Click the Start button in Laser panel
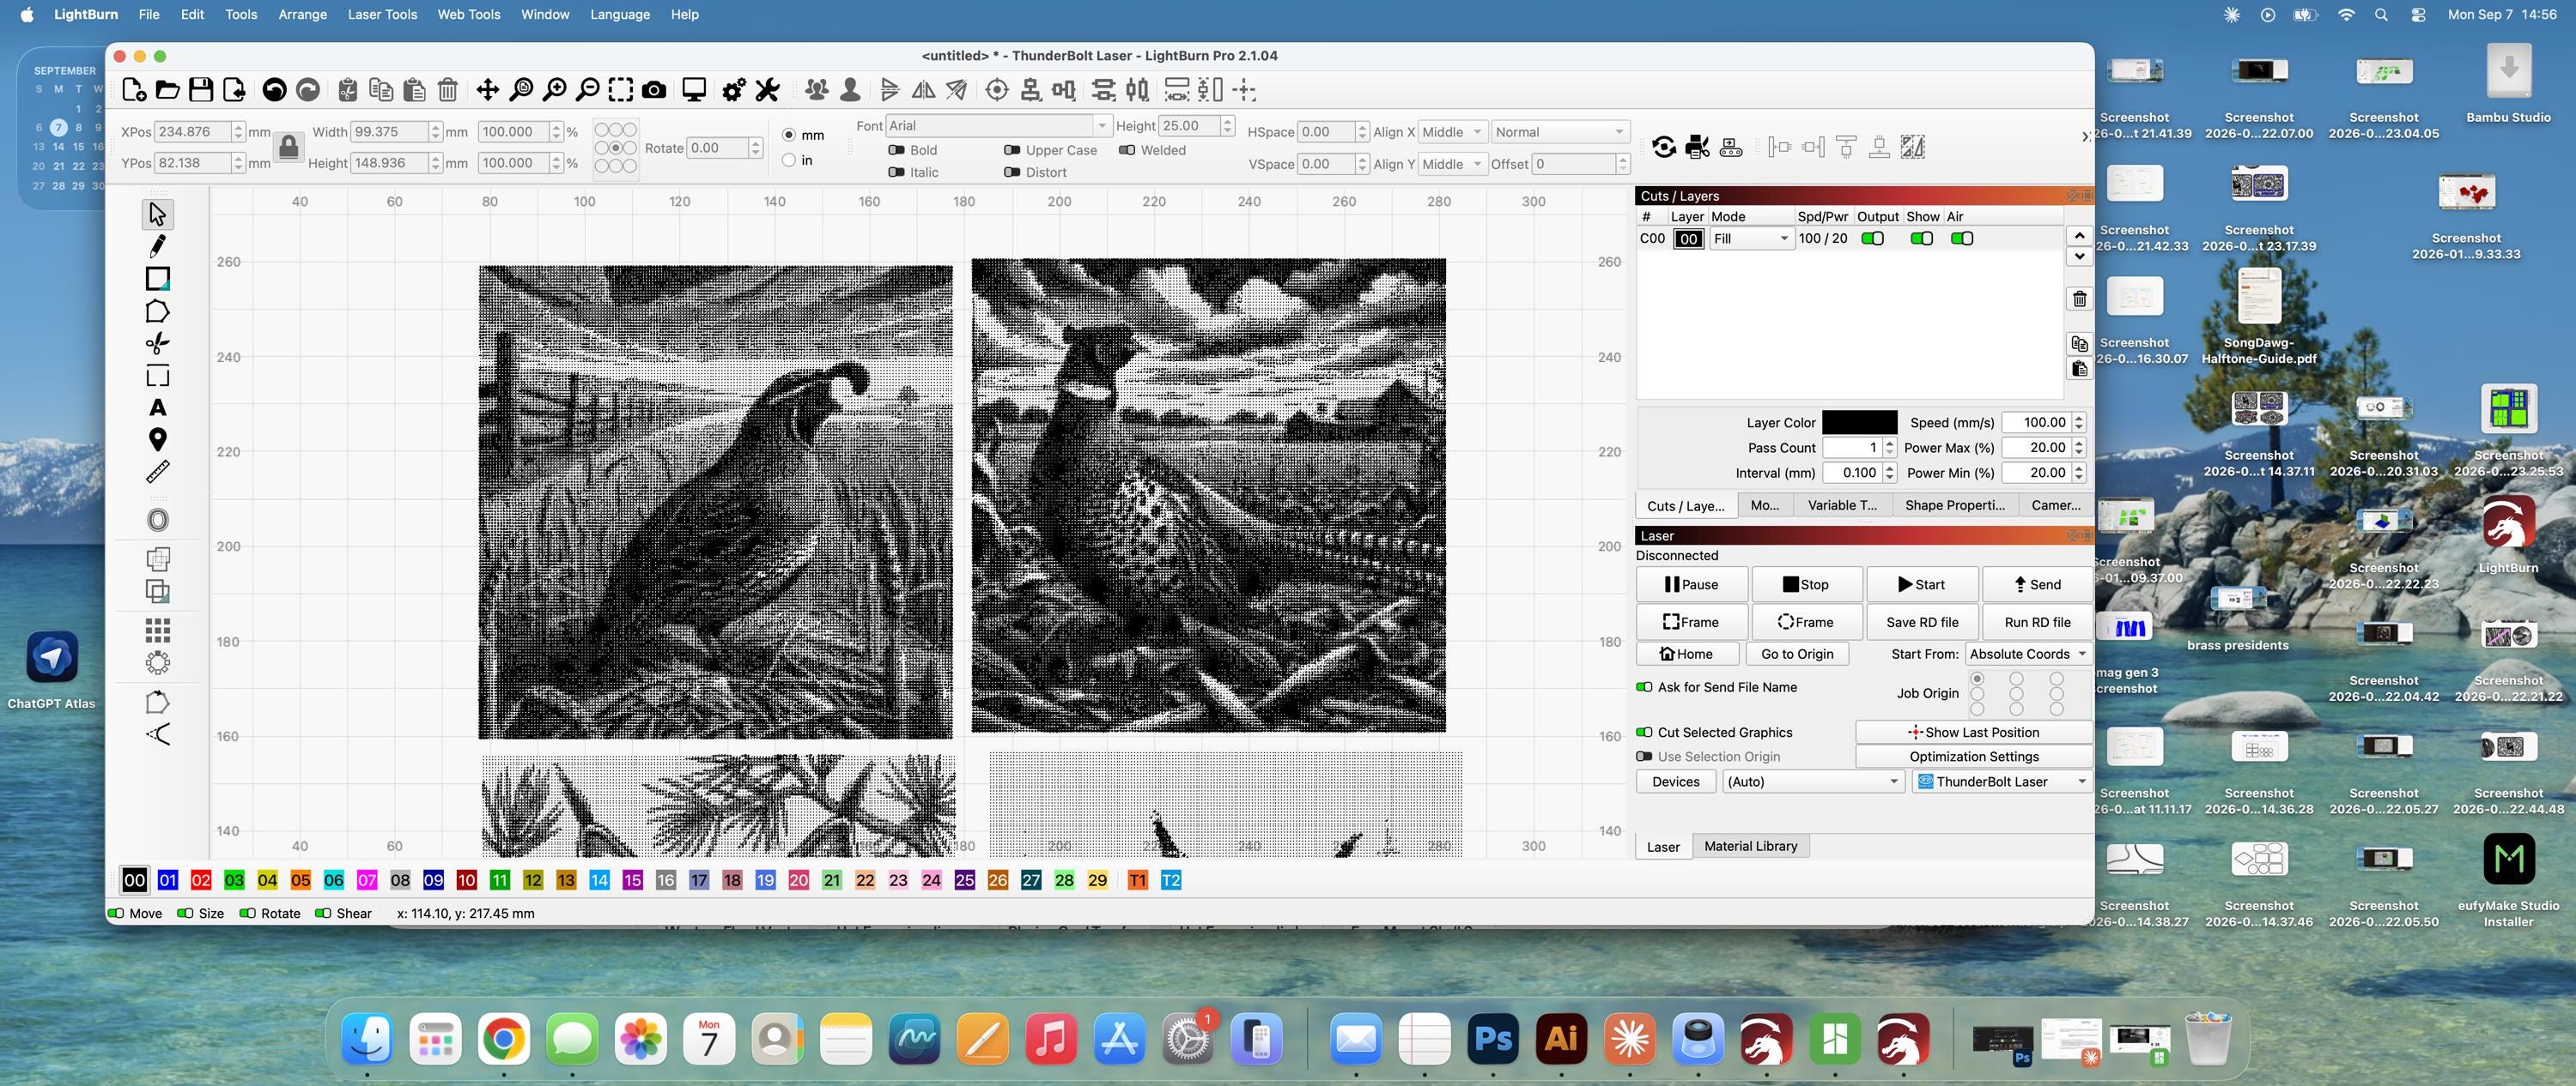This screenshot has height=1086, width=2576. 1921,584
